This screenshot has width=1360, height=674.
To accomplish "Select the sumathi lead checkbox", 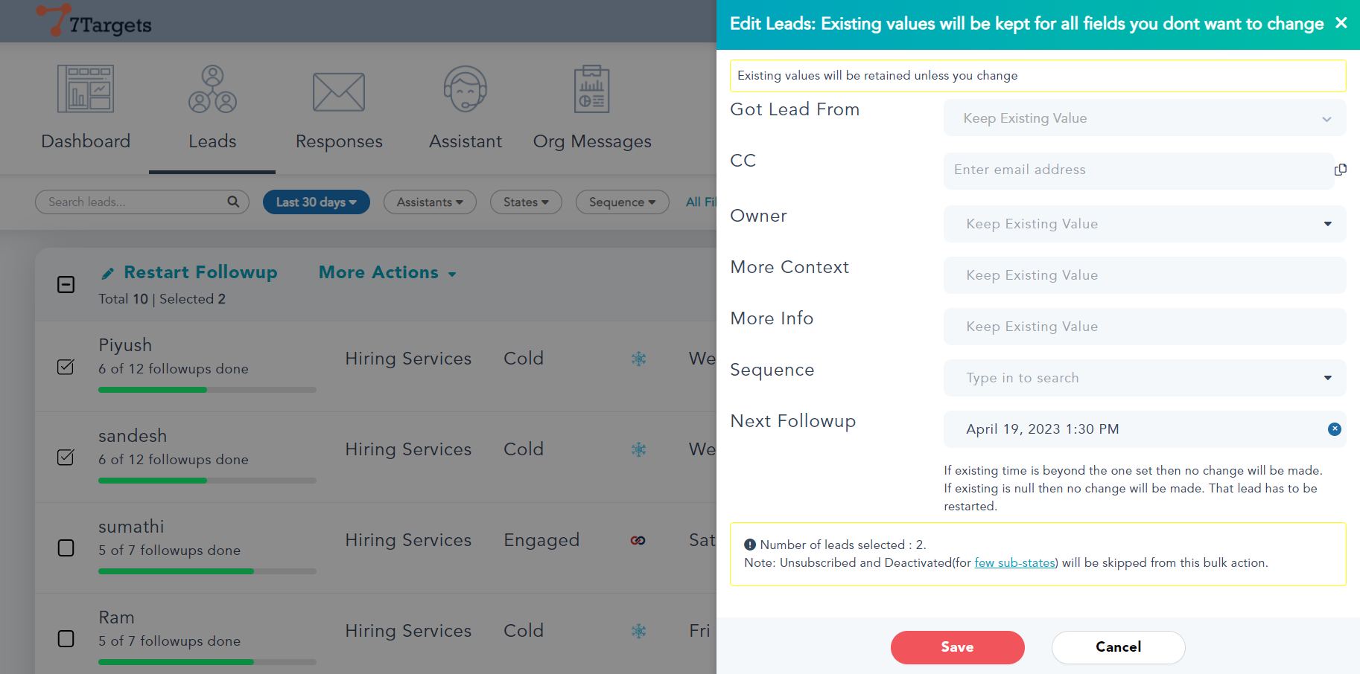I will [x=66, y=548].
